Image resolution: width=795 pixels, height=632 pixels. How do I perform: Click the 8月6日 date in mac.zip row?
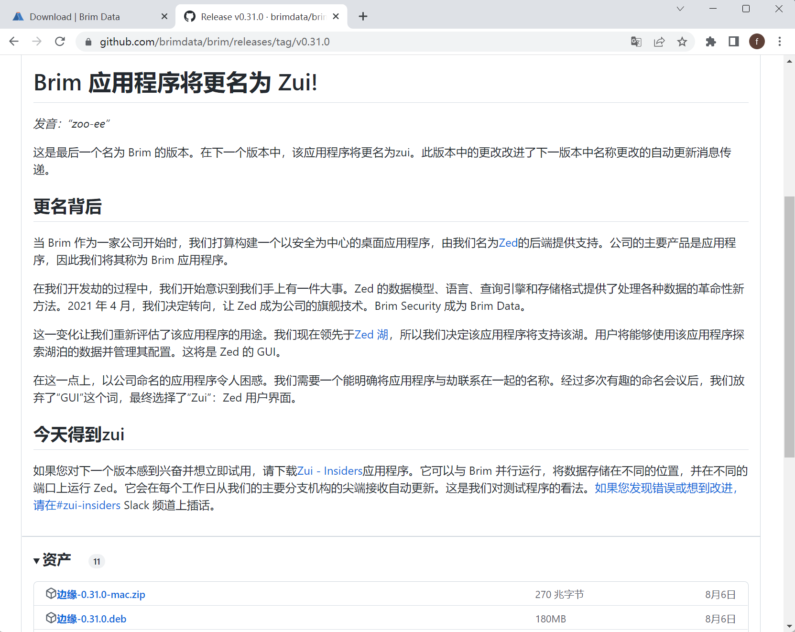[720, 594]
